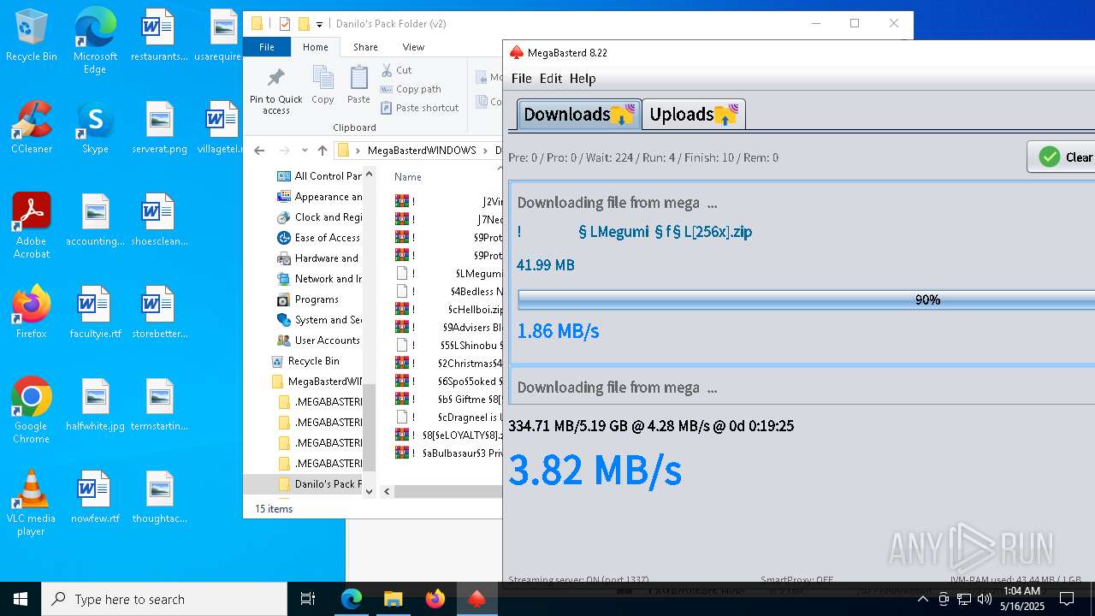Select Danilo's Pack Folder in tree

pyautogui.click(x=320, y=484)
